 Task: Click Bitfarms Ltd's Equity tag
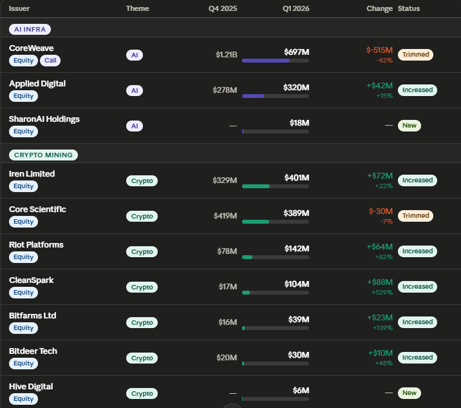point(24,328)
